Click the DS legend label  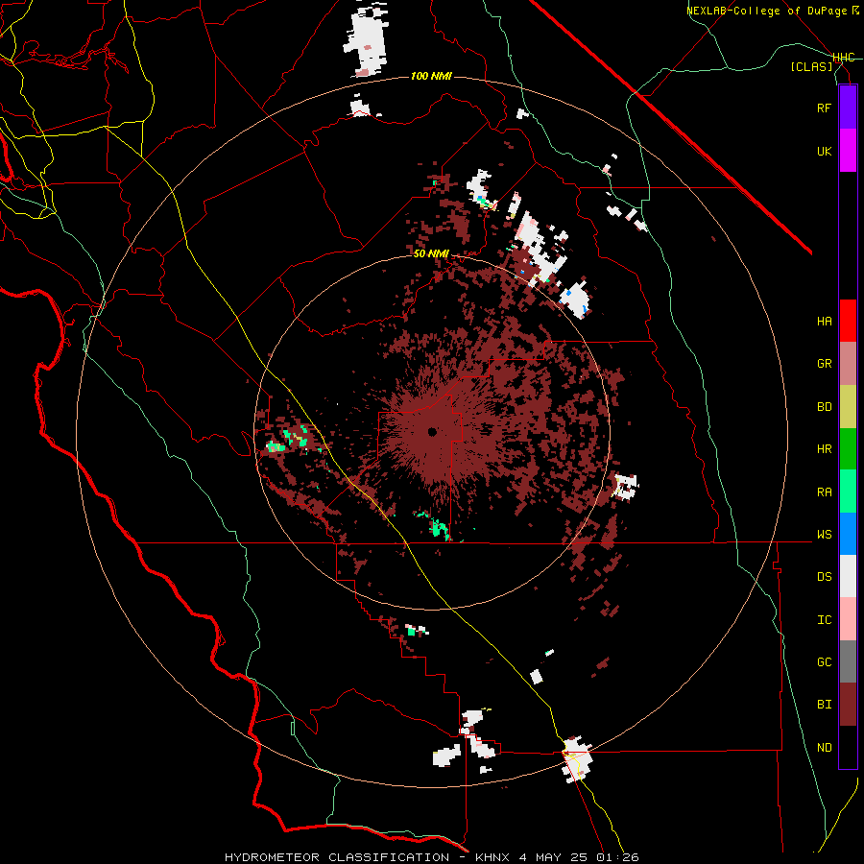pyautogui.click(x=824, y=577)
